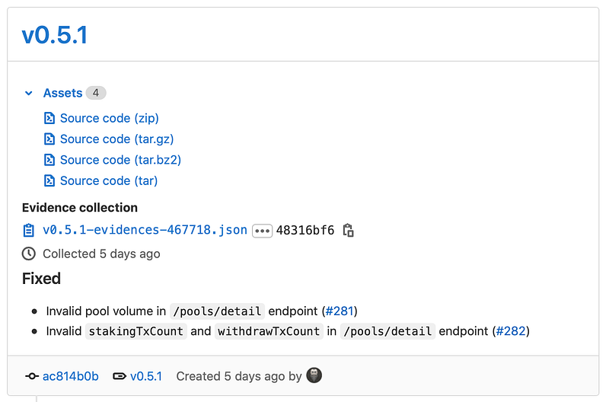
Task: Open commit ac814b0b link
Action: pos(70,376)
